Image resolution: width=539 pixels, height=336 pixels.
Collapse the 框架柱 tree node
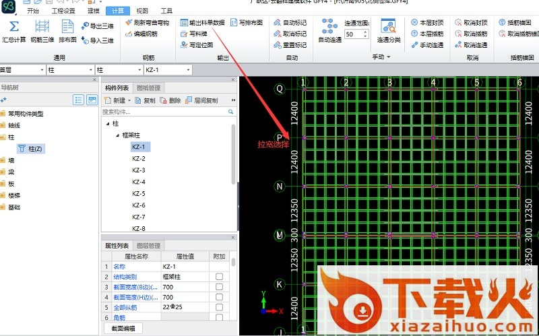[x=117, y=135]
